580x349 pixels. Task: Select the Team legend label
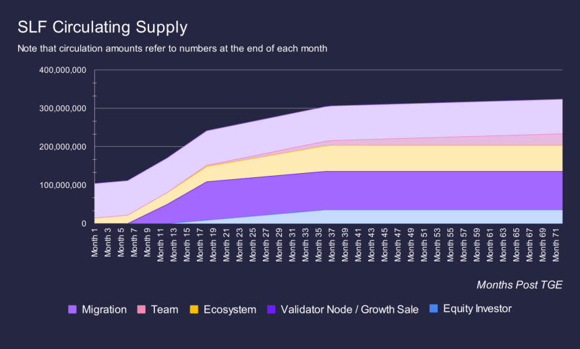click(165, 309)
